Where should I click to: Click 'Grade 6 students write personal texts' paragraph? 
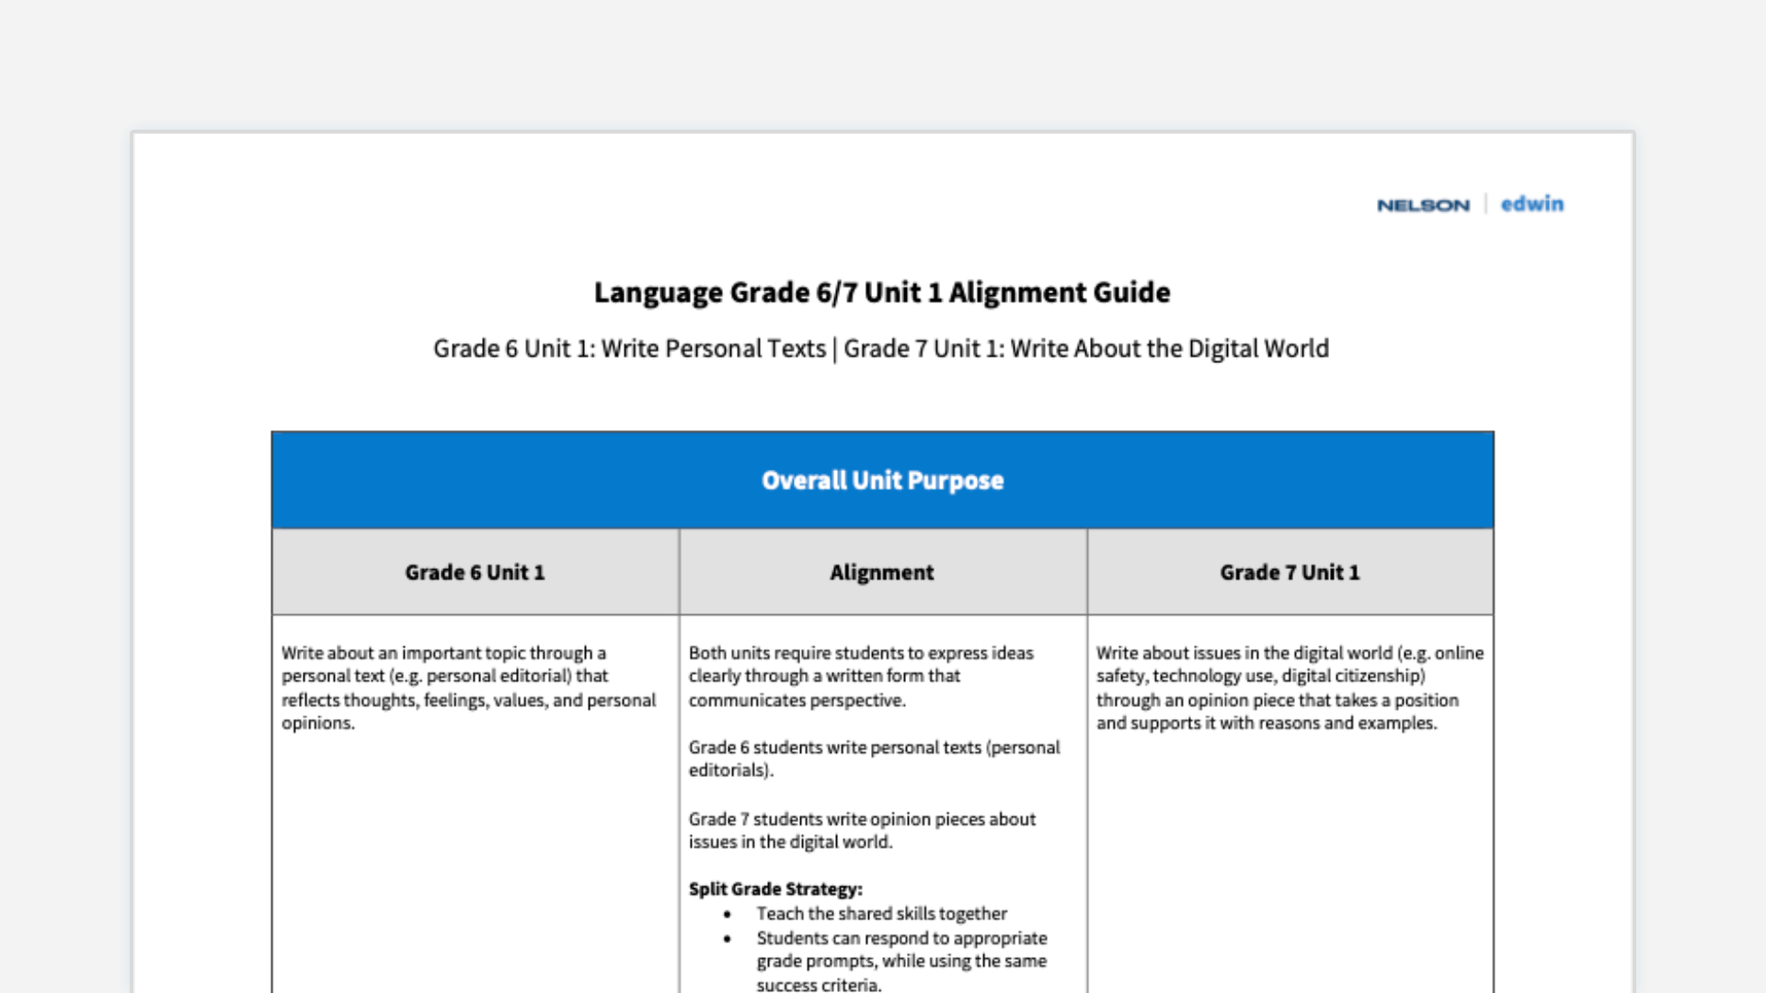(873, 759)
